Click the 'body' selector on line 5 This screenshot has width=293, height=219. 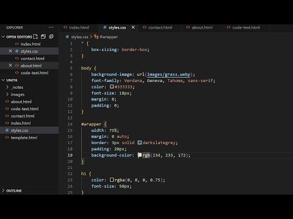click(86, 68)
